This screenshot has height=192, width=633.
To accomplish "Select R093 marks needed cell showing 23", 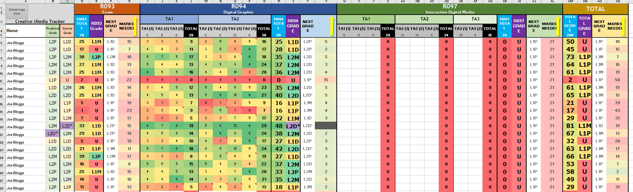I will [129, 111].
